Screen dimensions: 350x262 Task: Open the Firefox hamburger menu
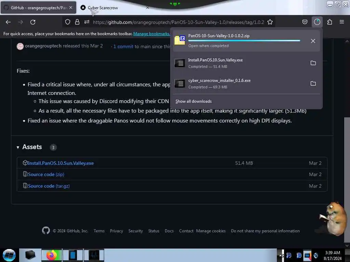click(x=342, y=22)
